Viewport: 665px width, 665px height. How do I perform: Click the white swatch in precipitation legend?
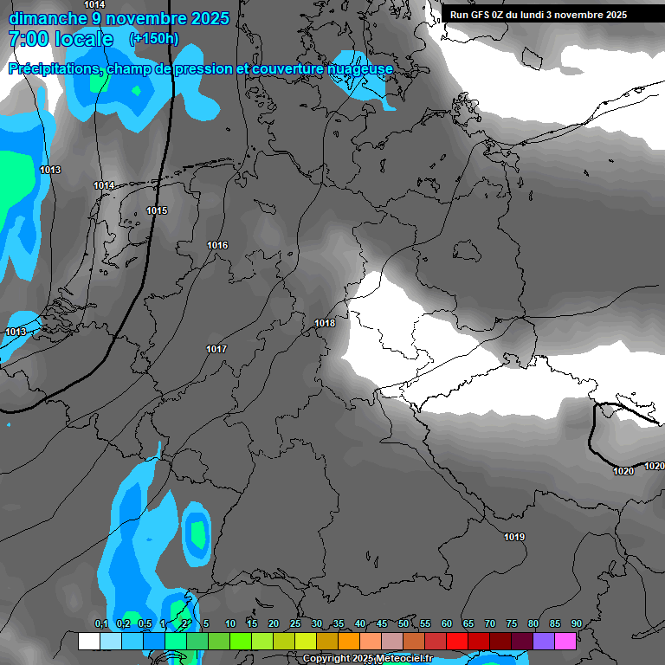tap(89, 641)
